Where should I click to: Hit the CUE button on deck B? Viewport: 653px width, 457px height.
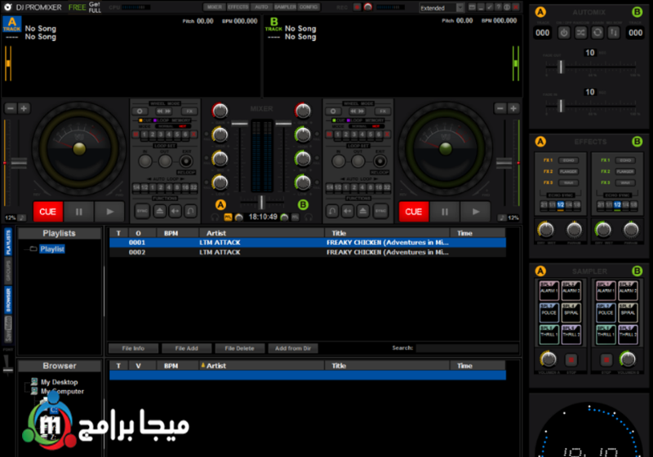point(414,212)
